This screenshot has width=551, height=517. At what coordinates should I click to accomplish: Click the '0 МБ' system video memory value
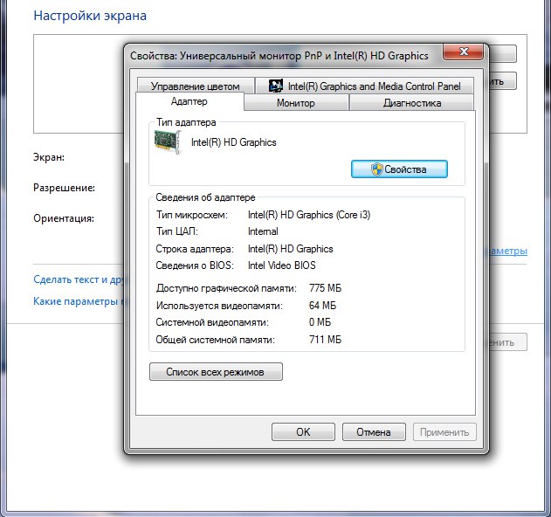point(320,322)
